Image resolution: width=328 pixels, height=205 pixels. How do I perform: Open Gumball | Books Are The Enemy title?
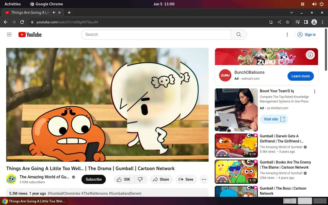(x=285, y=165)
